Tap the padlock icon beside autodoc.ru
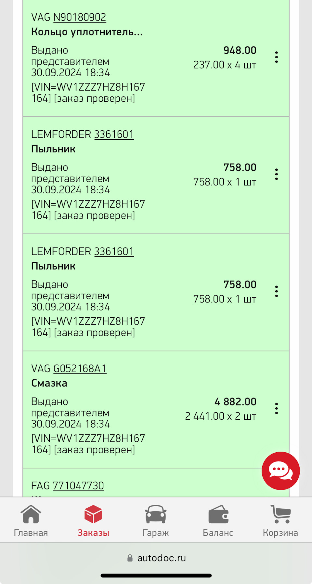Image resolution: width=312 pixels, height=584 pixels. (130, 558)
